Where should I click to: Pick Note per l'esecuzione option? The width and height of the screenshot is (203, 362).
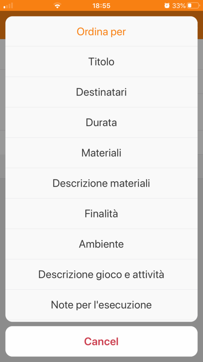101,305
